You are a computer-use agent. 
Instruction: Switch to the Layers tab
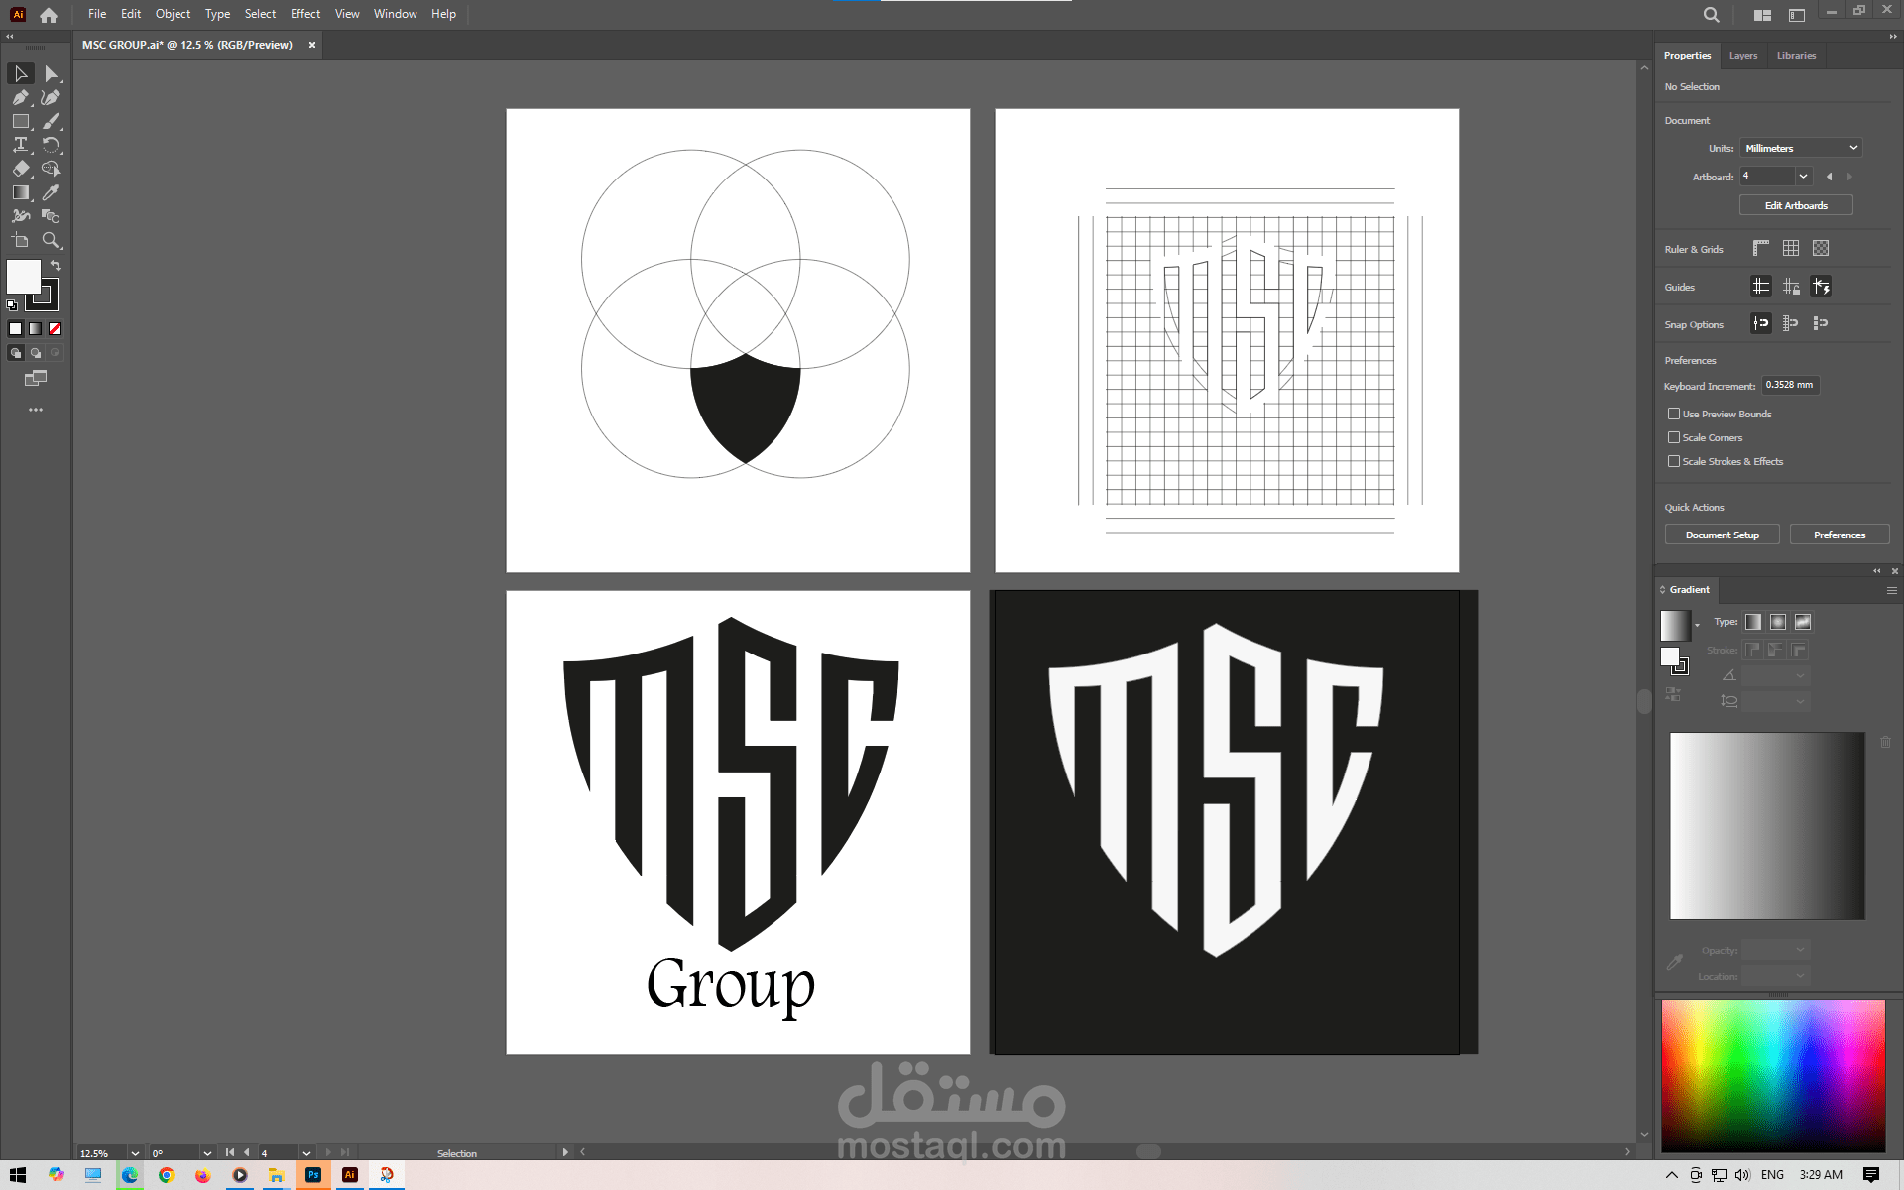1742,56
